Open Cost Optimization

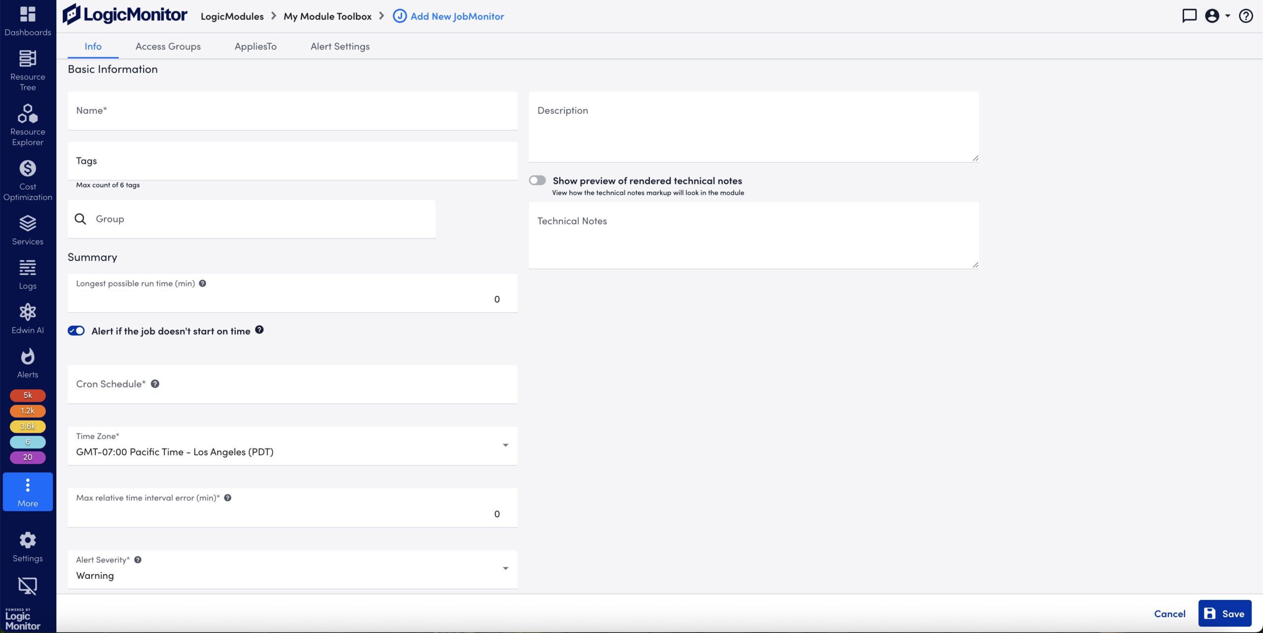(27, 178)
